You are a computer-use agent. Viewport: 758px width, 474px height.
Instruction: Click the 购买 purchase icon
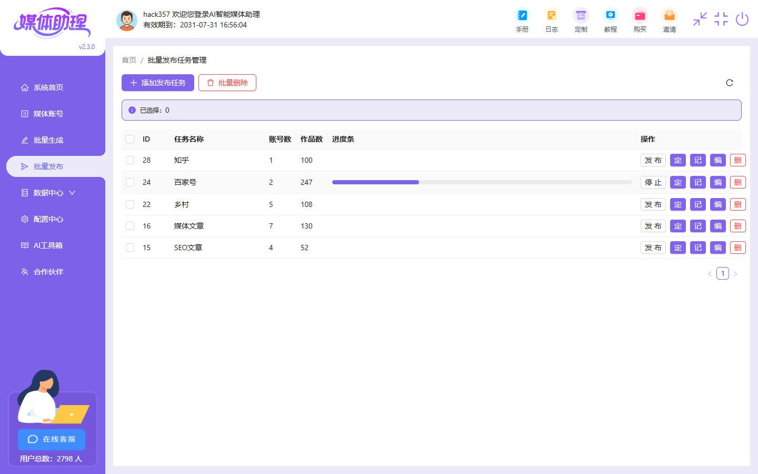640,16
